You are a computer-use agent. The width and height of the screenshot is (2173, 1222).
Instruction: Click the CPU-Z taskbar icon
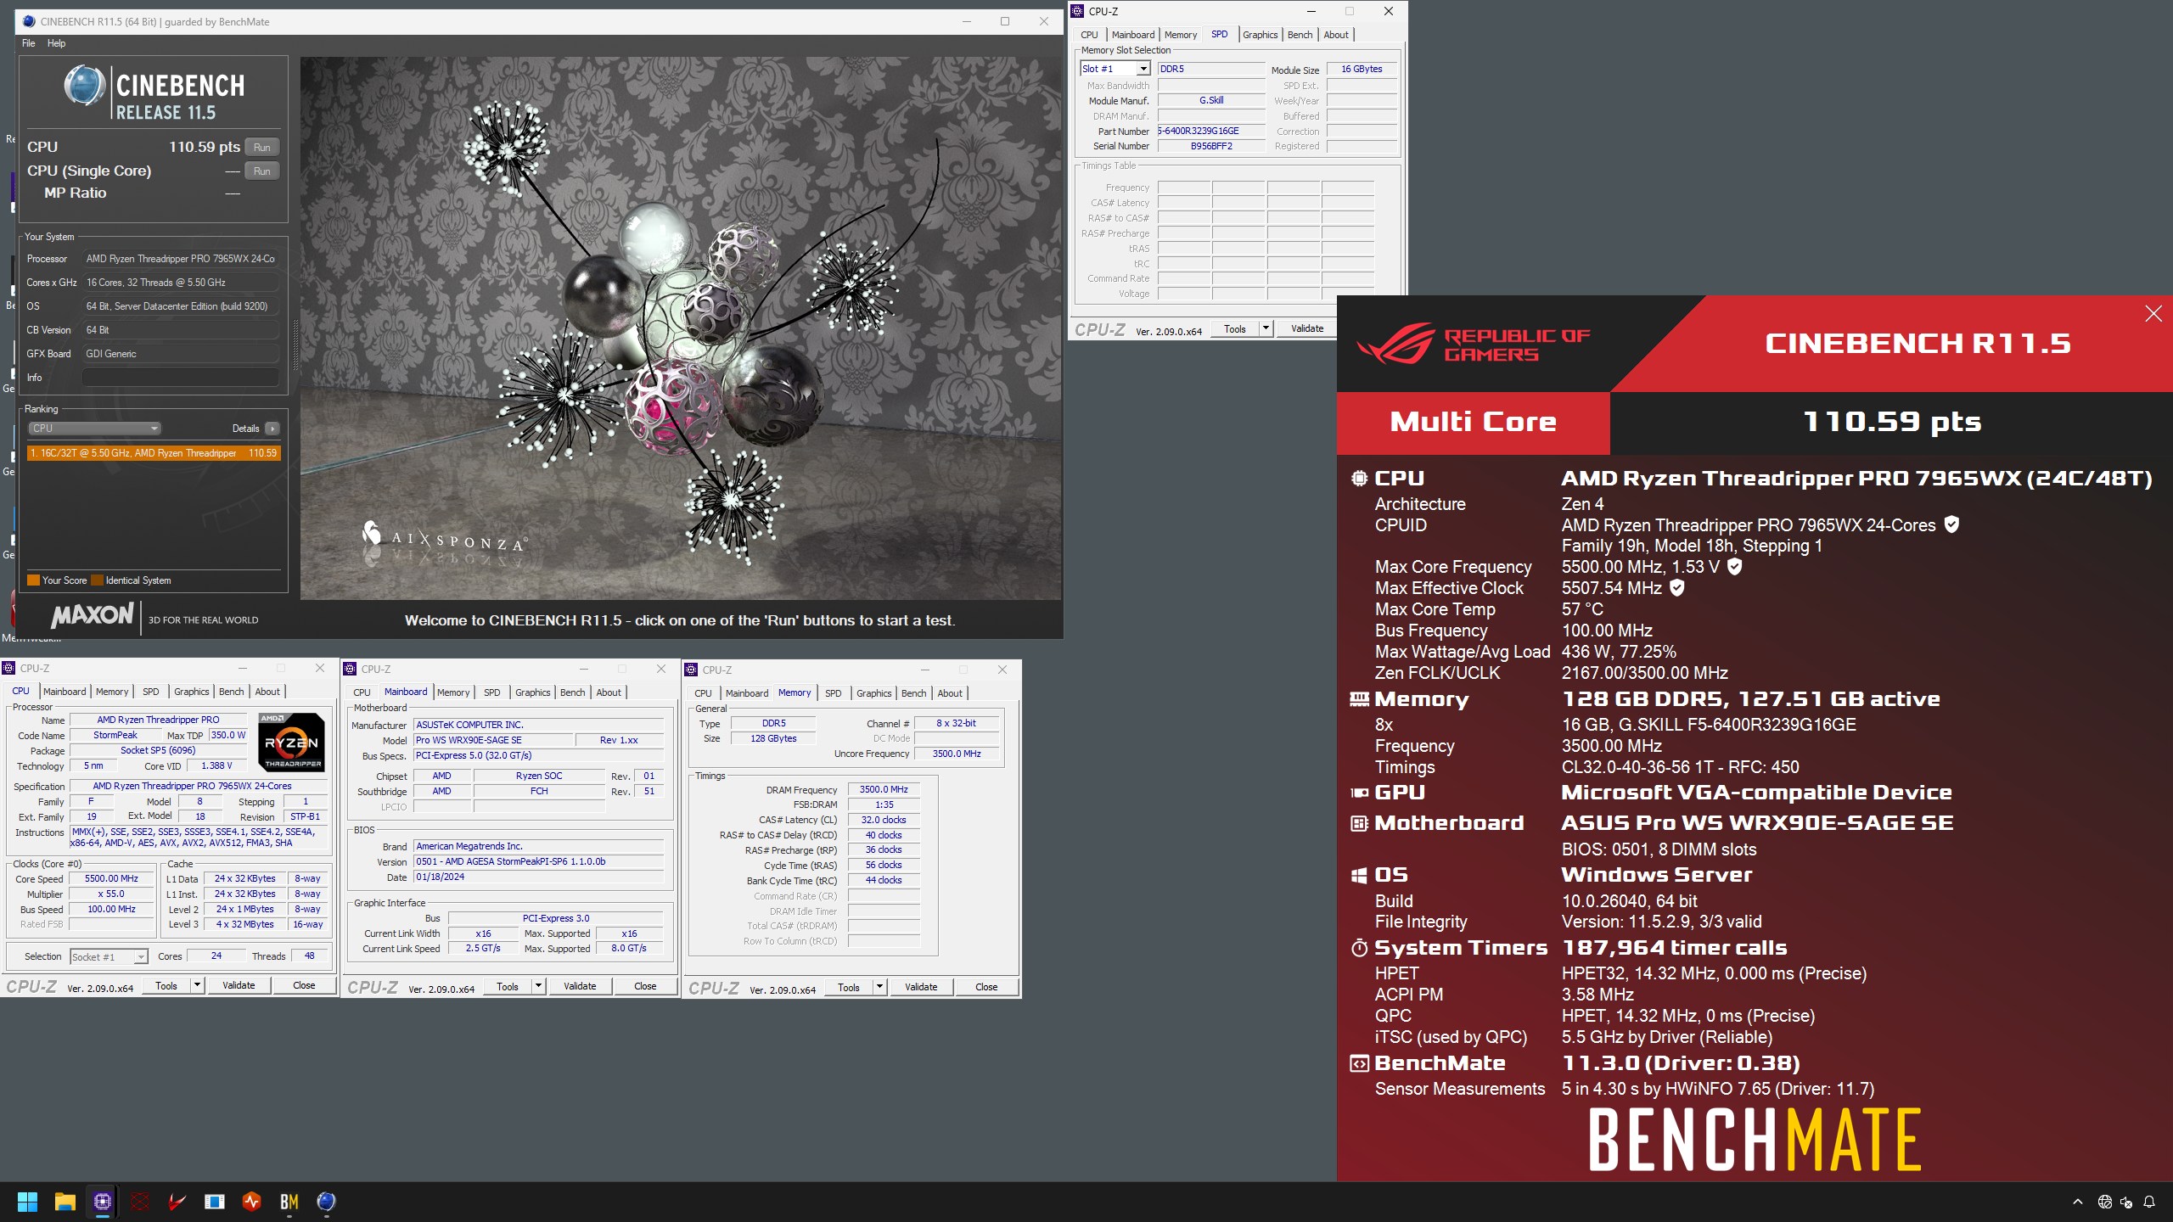(103, 1201)
